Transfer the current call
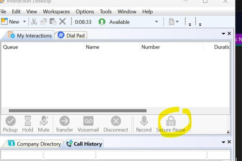 [64, 124]
